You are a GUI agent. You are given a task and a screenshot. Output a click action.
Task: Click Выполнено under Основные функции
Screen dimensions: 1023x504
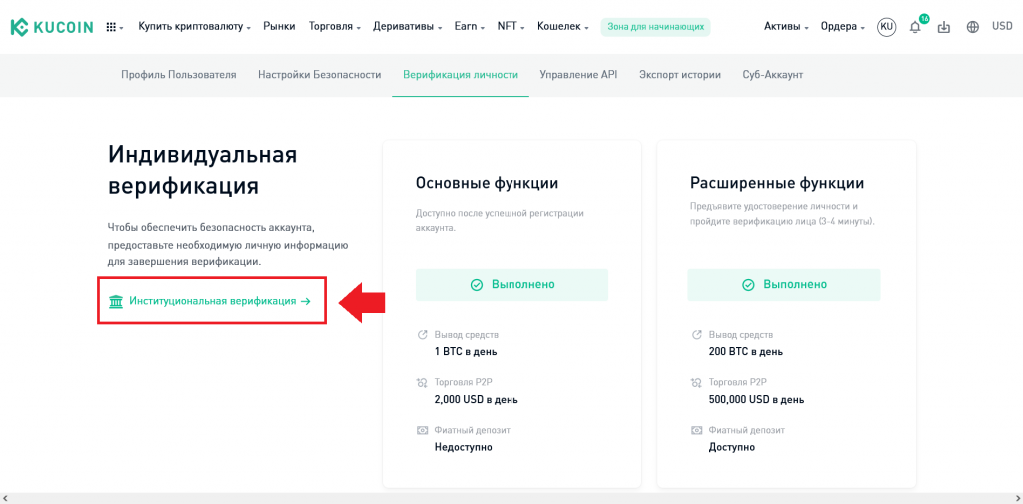click(x=512, y=284)
